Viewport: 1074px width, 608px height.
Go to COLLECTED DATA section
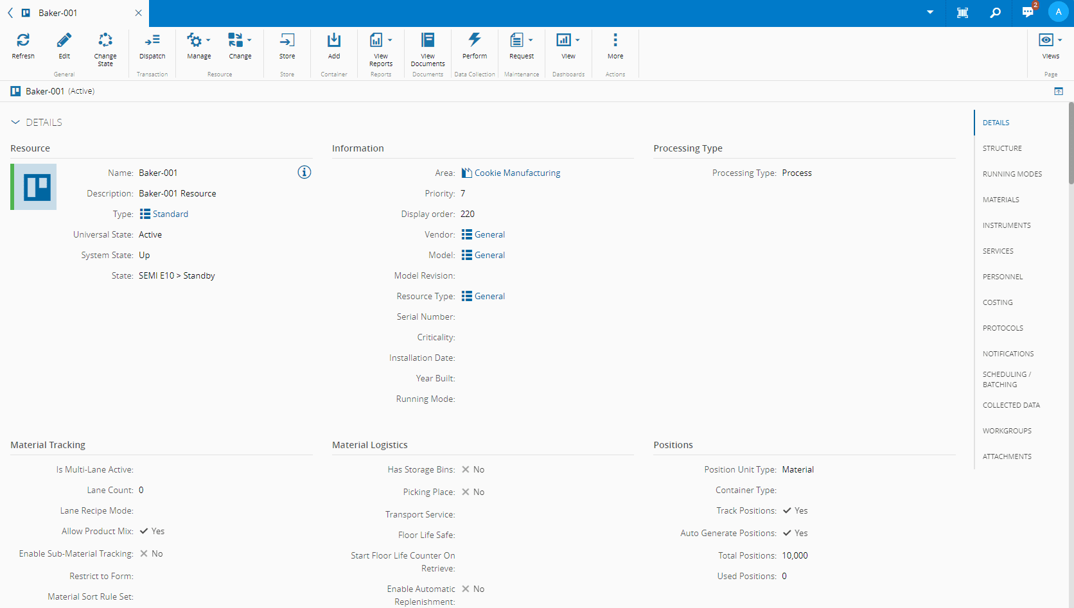pyautogui.click(x=1010, y=405)
